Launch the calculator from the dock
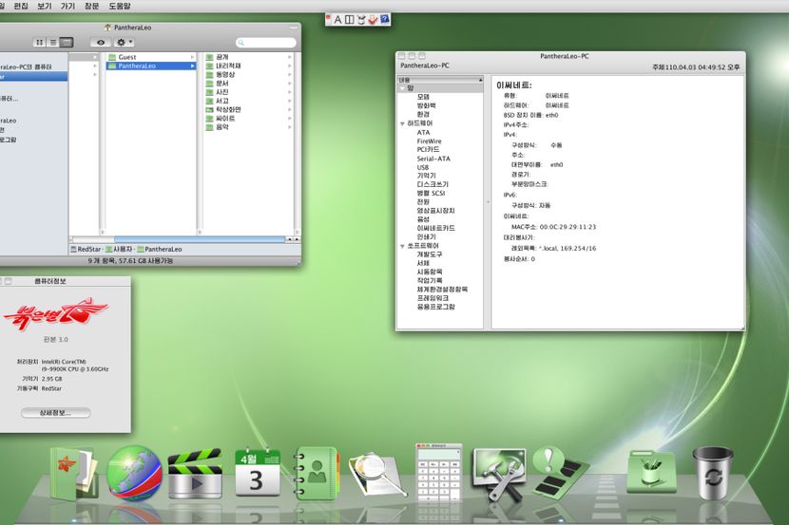Image resolution: width=789 pixels, height=525 pixels. [x=438, y=472]
